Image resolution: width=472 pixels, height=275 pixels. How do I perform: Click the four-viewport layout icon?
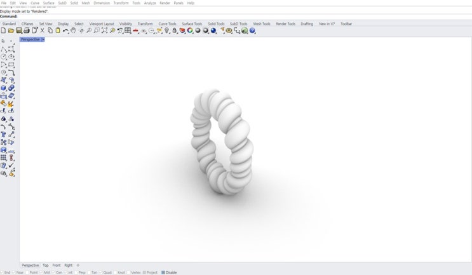tap(128, 30)
